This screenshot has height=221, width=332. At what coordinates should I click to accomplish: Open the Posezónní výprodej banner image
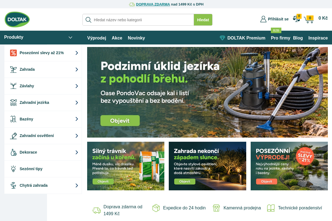coord(289,166)
